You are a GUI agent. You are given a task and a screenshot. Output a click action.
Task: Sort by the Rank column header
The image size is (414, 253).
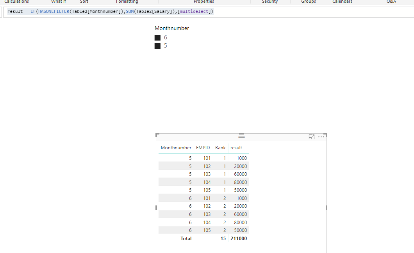(x=220, y=148)
